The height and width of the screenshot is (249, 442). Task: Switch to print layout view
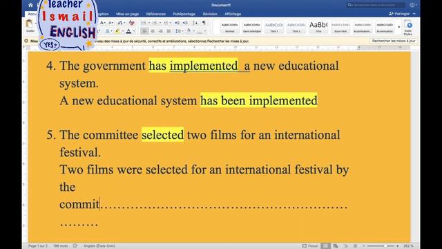pyautogui.click(x=325, y=246)
